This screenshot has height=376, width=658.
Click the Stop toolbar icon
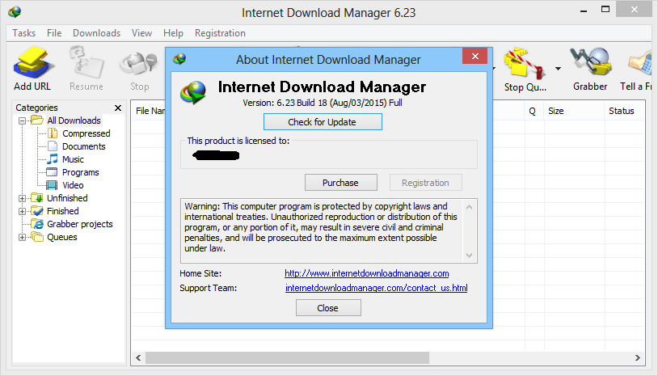[139, 64]
